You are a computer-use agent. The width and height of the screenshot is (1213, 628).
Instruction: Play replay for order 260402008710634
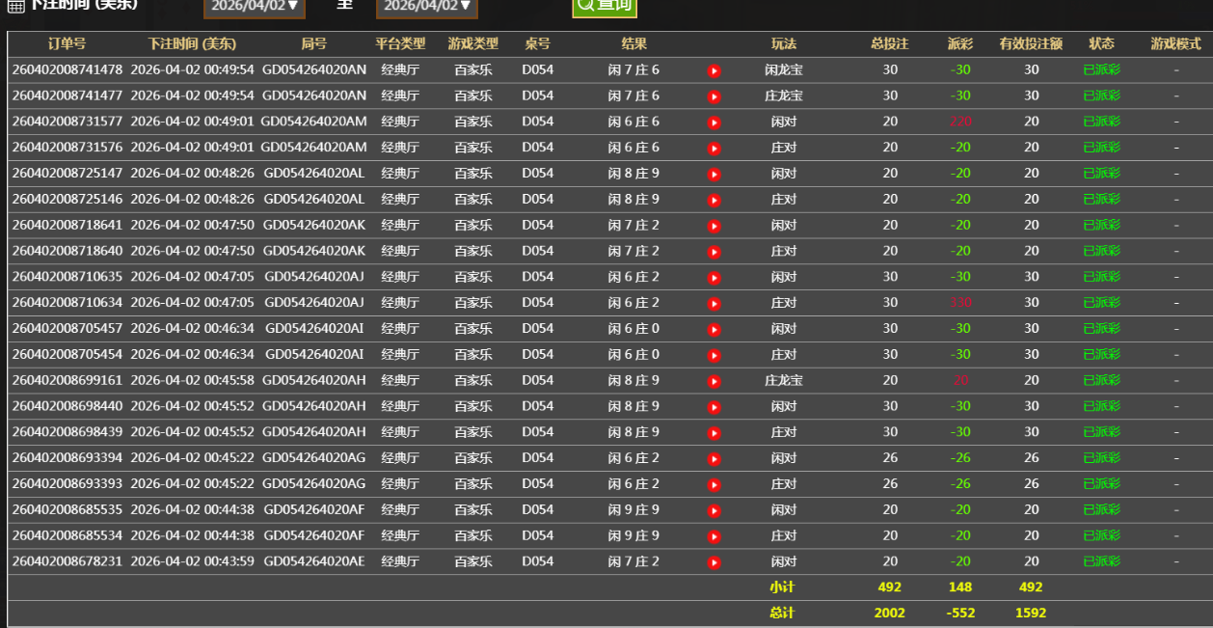point(714,304)
